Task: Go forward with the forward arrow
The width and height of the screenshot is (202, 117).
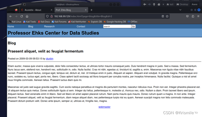Action: click(x=16, y=16)
